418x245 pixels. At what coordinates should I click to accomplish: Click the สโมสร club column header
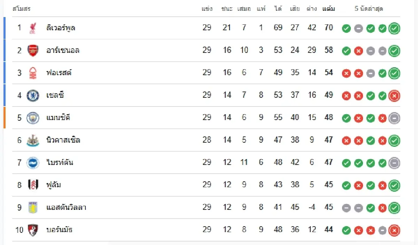21,9
